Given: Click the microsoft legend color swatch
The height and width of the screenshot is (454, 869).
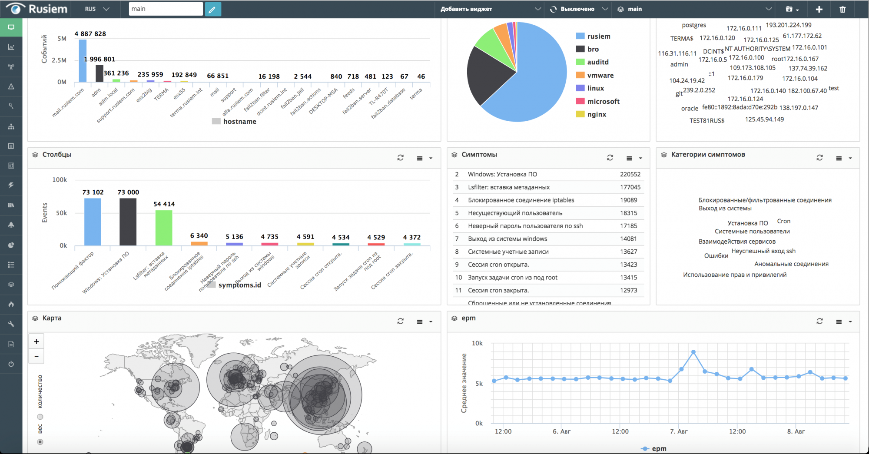Looking at the screenshot, I should pos(580,101).
